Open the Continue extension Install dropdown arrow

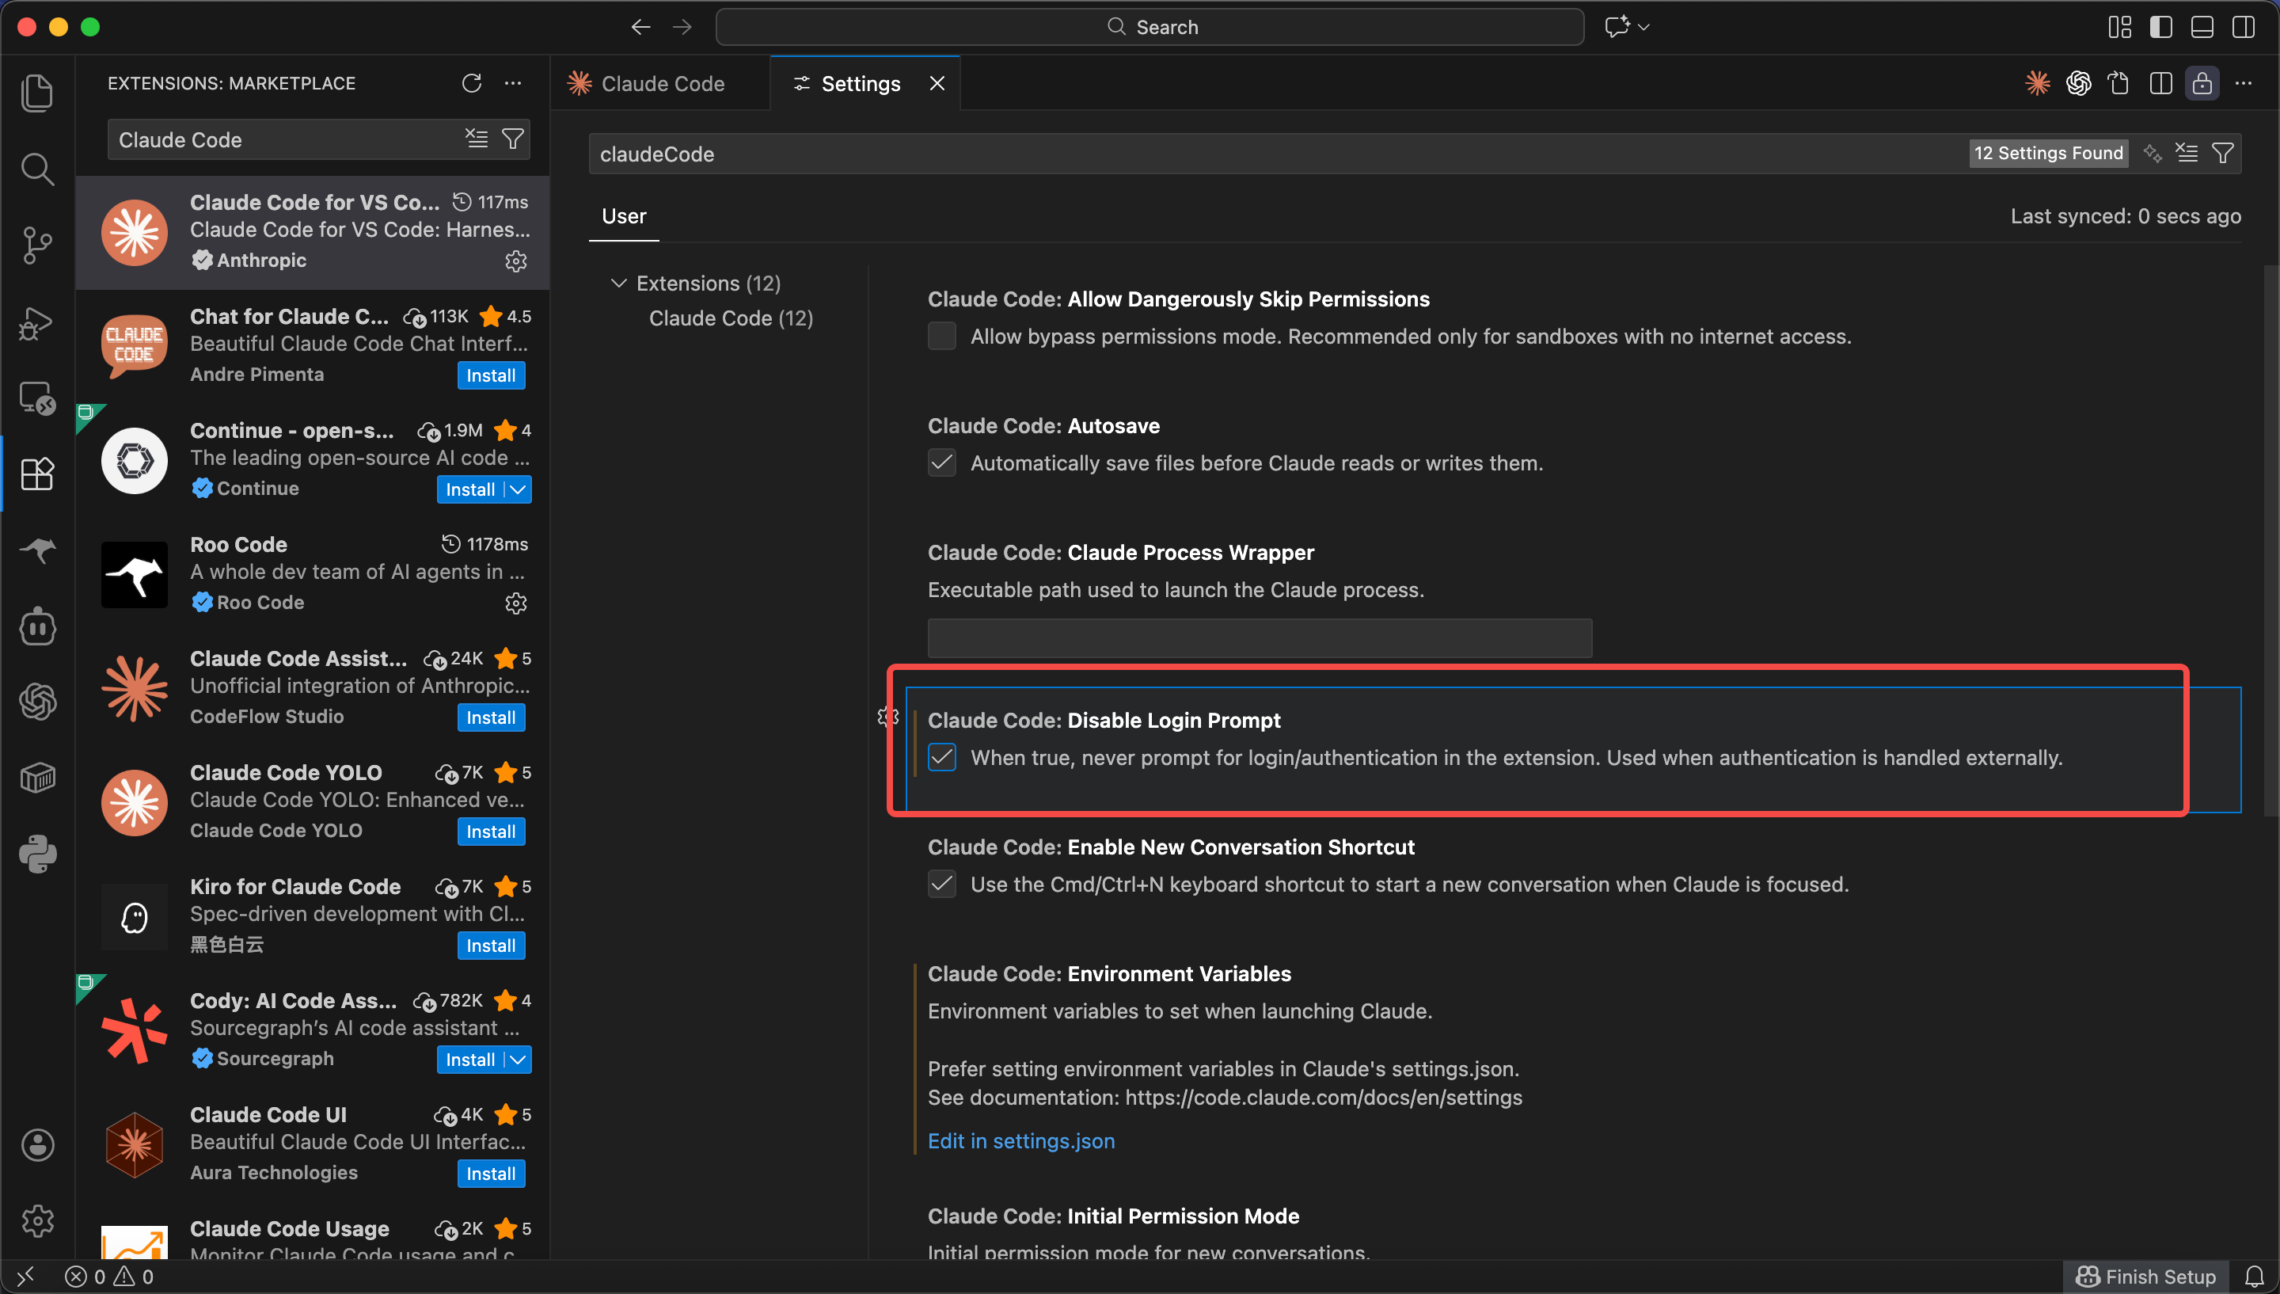click(x=518, y=489)
